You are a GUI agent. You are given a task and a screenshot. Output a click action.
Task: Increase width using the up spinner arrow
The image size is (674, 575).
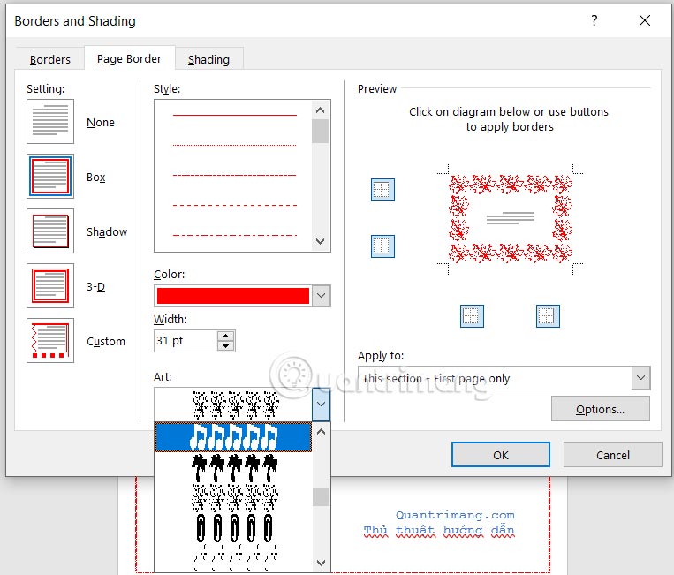(226, 336)
